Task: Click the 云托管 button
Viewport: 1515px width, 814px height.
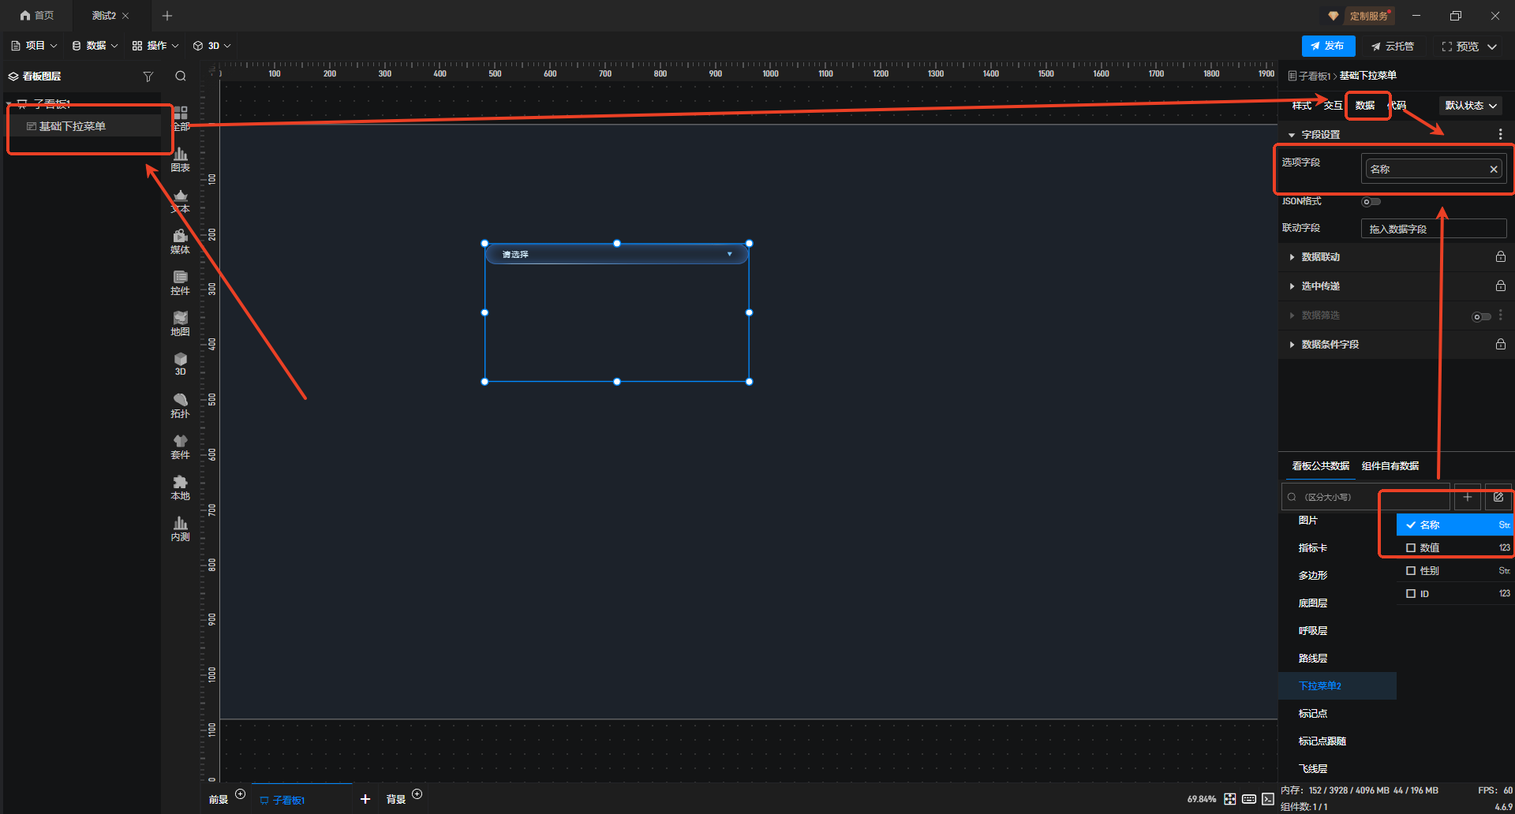Action: [x=1393, y=47]
